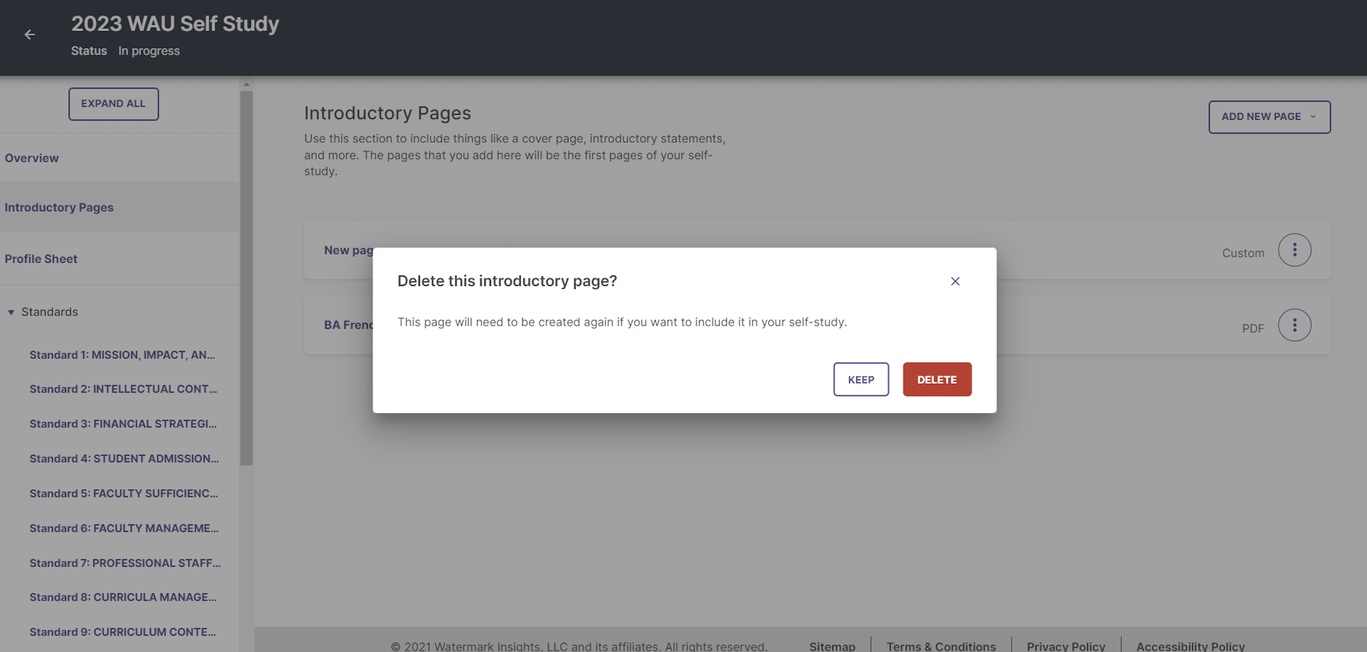Screen dimensions: 1367x652
Task: Open the Sitemap footer link
Action: coord(832,646)
